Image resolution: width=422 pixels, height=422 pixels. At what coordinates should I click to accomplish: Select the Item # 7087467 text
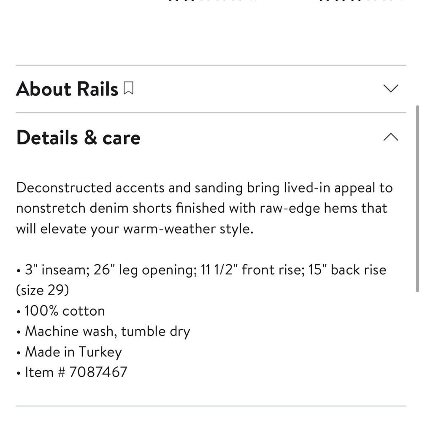coord(76,372)
